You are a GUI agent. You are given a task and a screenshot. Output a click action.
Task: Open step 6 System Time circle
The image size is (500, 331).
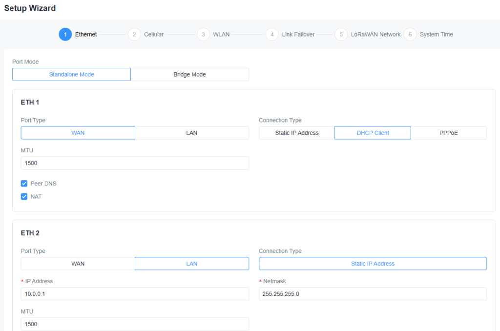pos(410,35)
